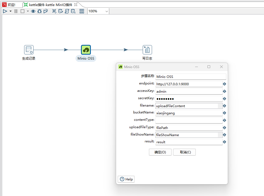The width and height of the screenshot is (264, 196).
Task: Stop the transformation with square icon
Action: 23,11
